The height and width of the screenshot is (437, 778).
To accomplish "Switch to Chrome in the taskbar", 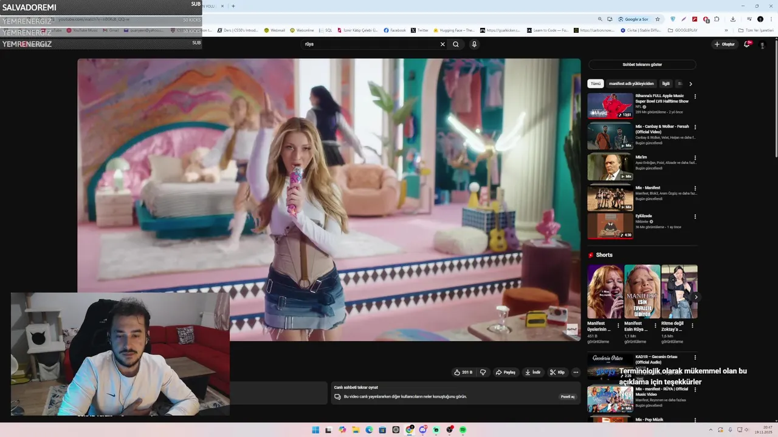I will 409,430.
